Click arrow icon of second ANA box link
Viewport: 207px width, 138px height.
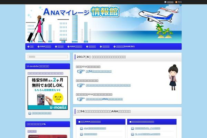[81, 134]
